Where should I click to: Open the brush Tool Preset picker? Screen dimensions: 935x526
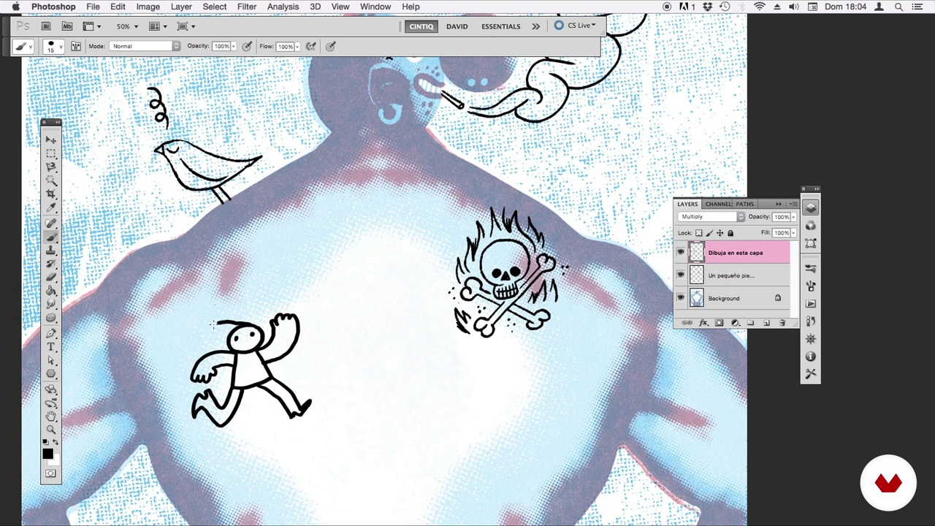(x=23, y=46)
